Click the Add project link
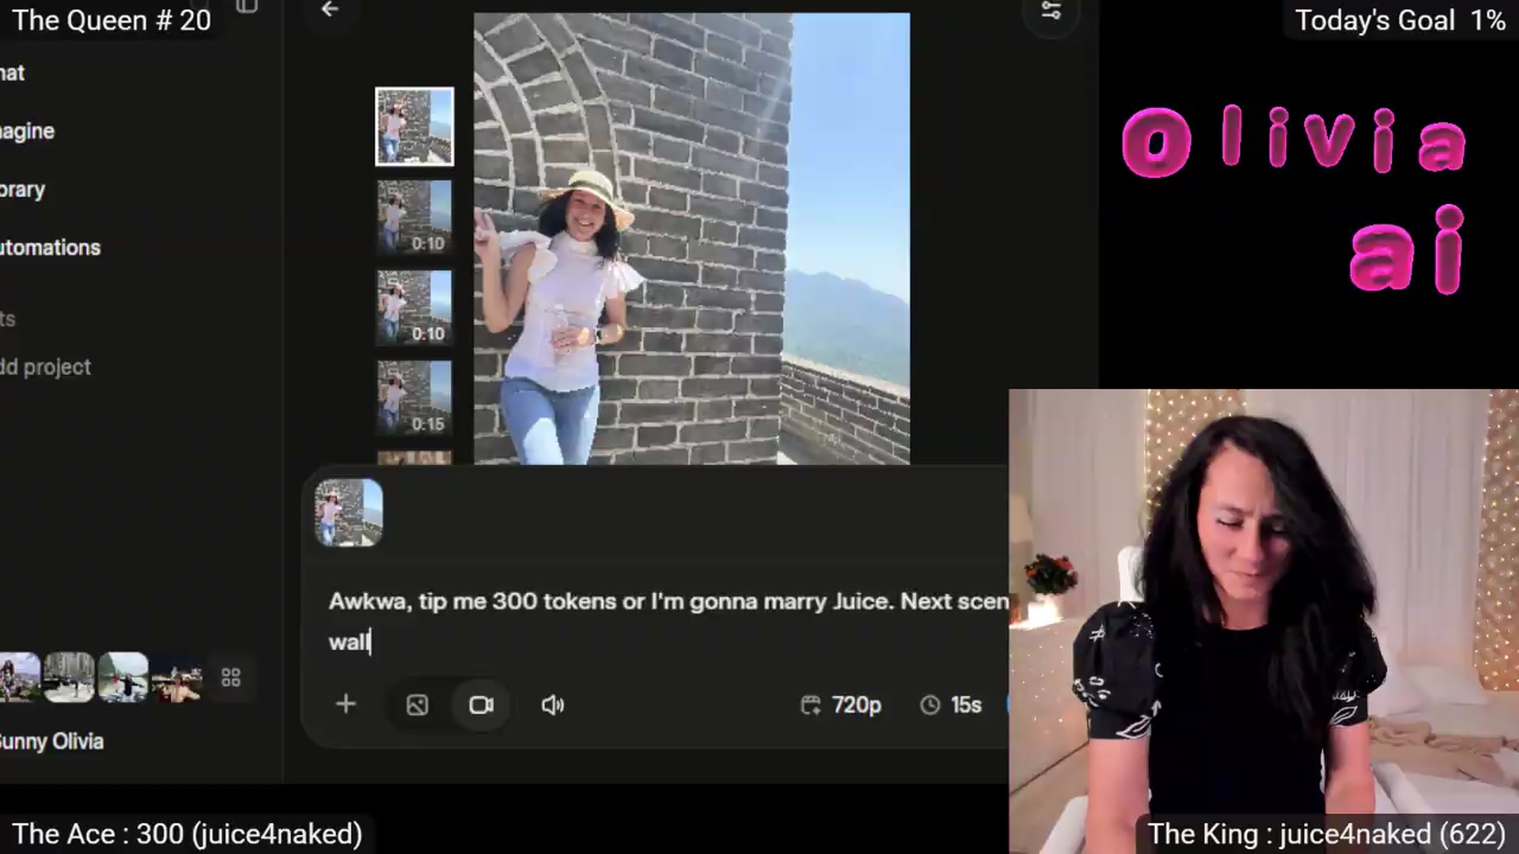Screen dimensions: 1519x854 tap(45, 367)
